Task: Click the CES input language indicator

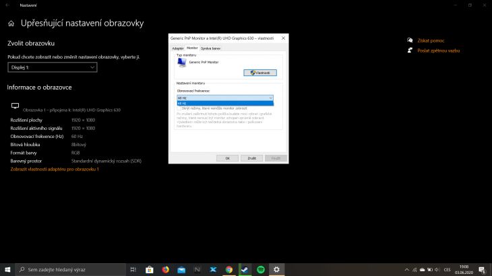Action: [447, 269]
